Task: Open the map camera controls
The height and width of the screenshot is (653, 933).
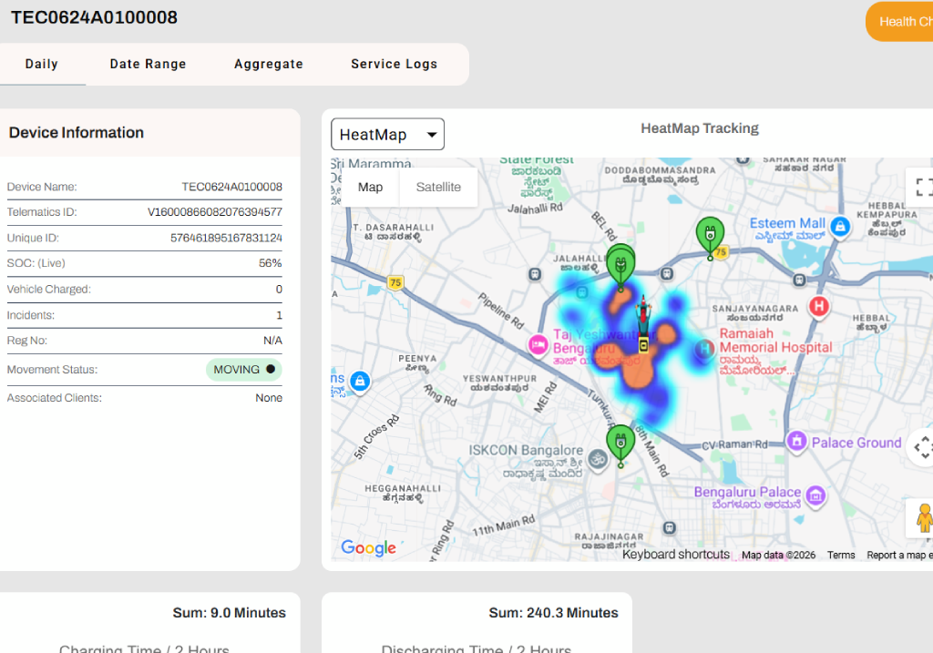Action: coord(922,446)
